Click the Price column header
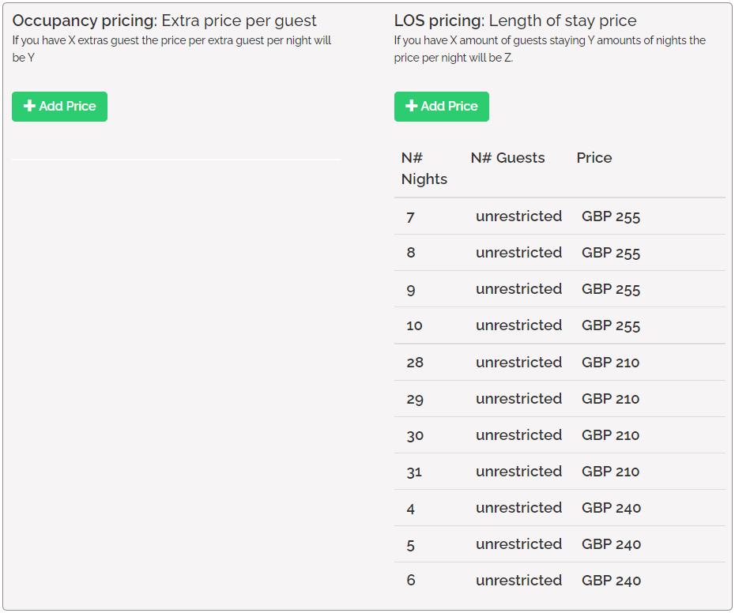This screenshot has height=613, width=735. coord(594,158)
